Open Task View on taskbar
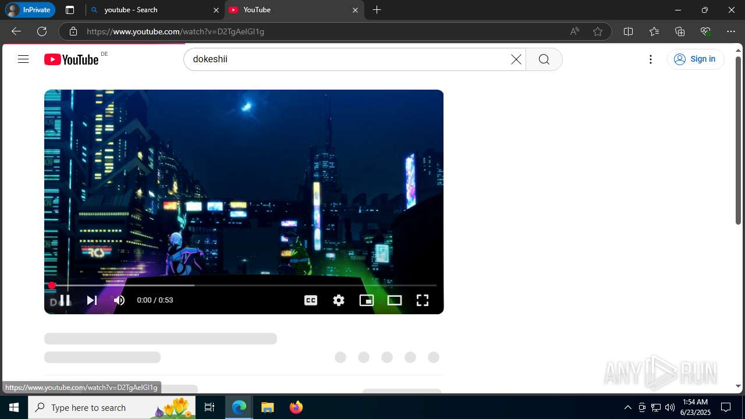 pyautogui.click(x=210, y=407)
